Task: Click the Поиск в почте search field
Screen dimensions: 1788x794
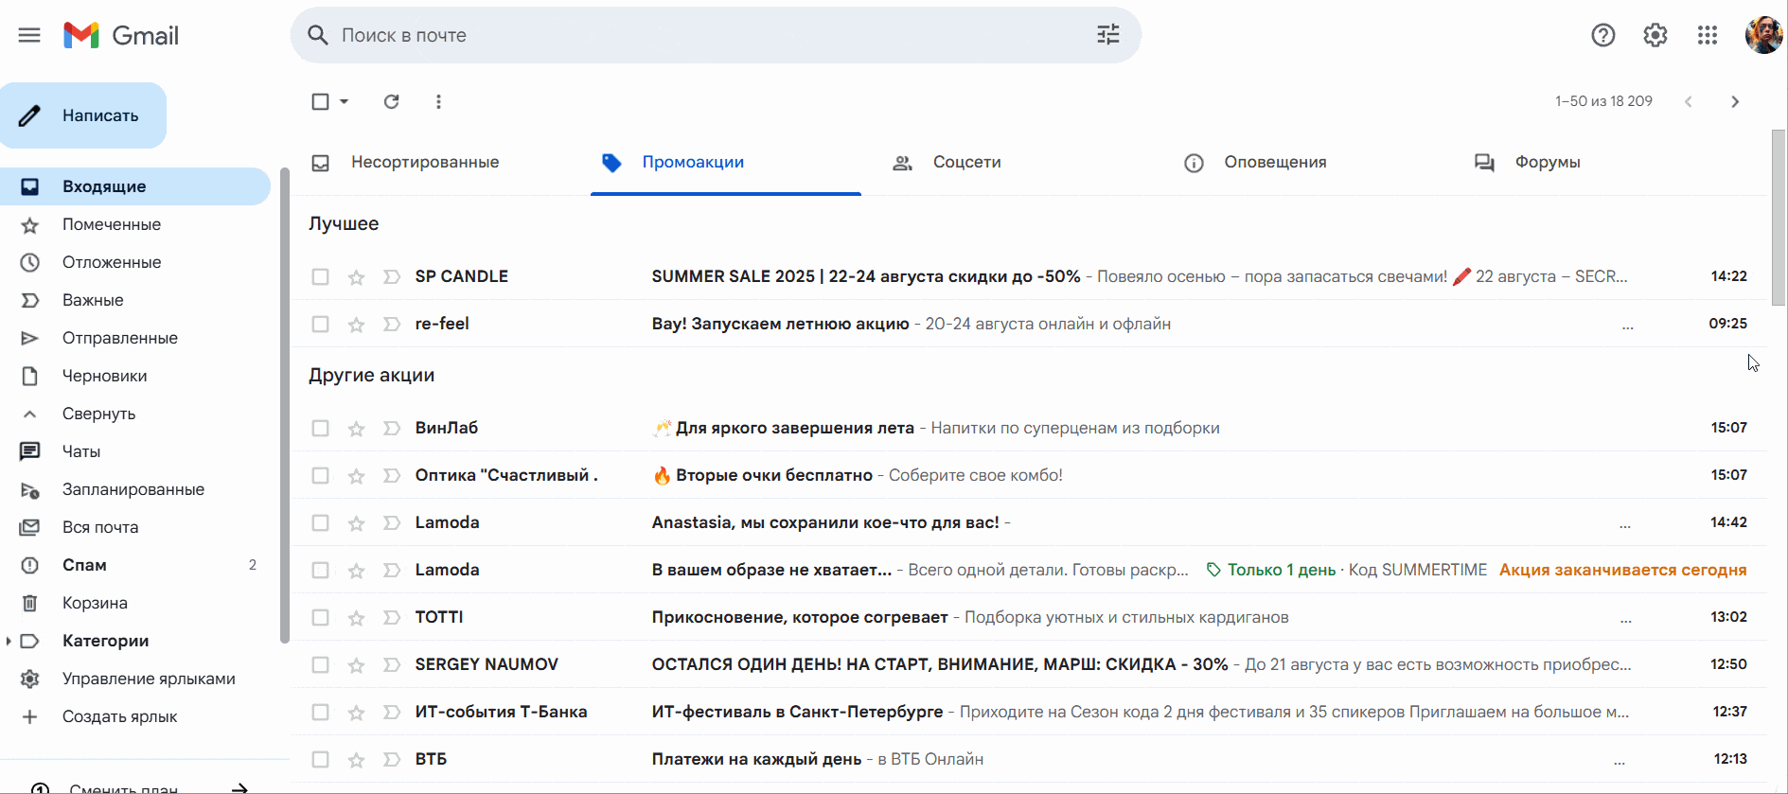Action: click(700, 35)
